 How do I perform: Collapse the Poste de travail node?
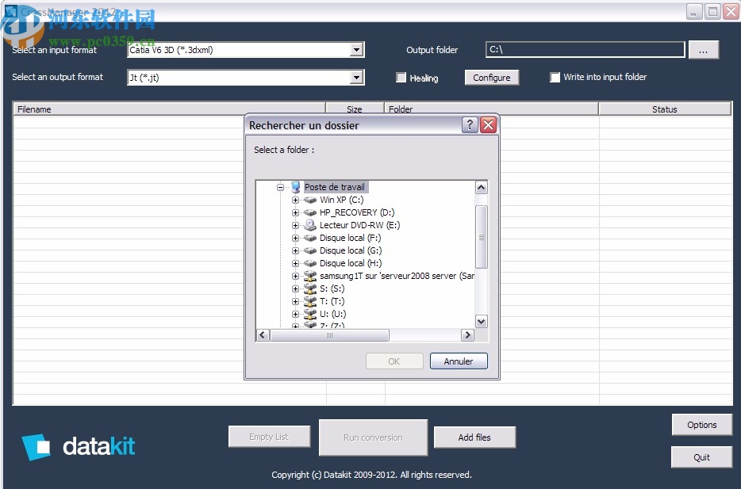[279, 187]
